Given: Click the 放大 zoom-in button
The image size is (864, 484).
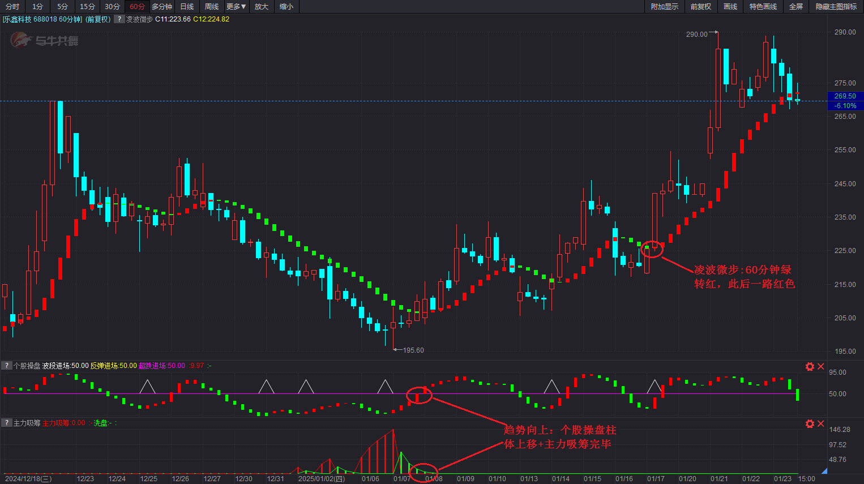Looking at the screenshot, I should point(262,7).
